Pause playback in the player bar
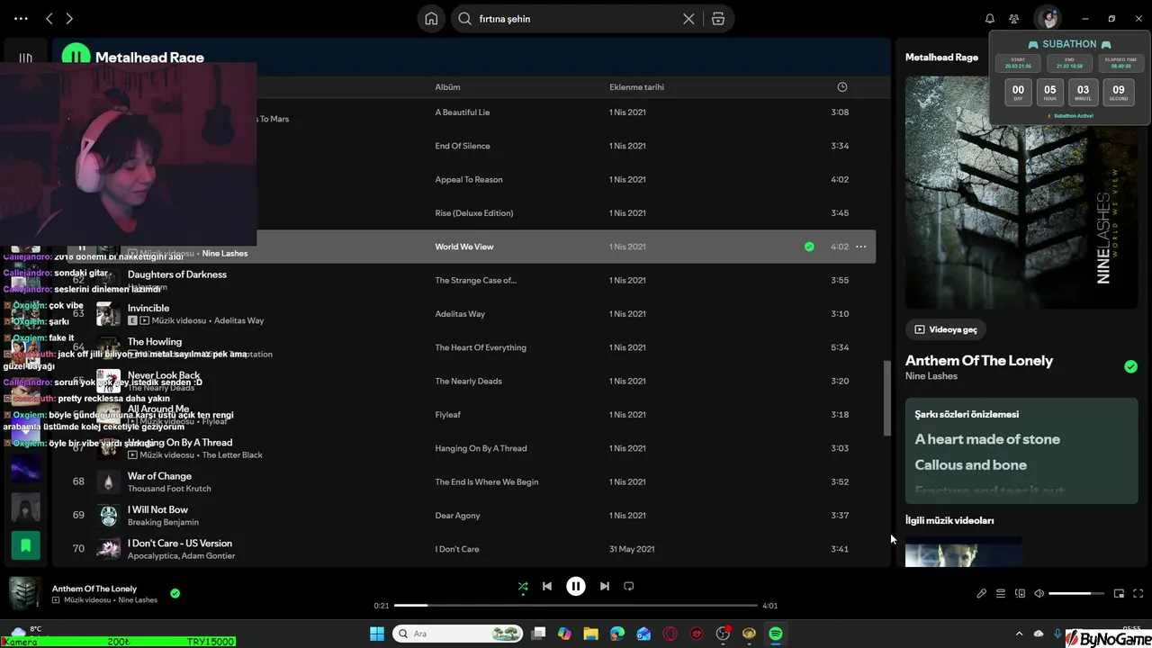 (x=576, y=586)
